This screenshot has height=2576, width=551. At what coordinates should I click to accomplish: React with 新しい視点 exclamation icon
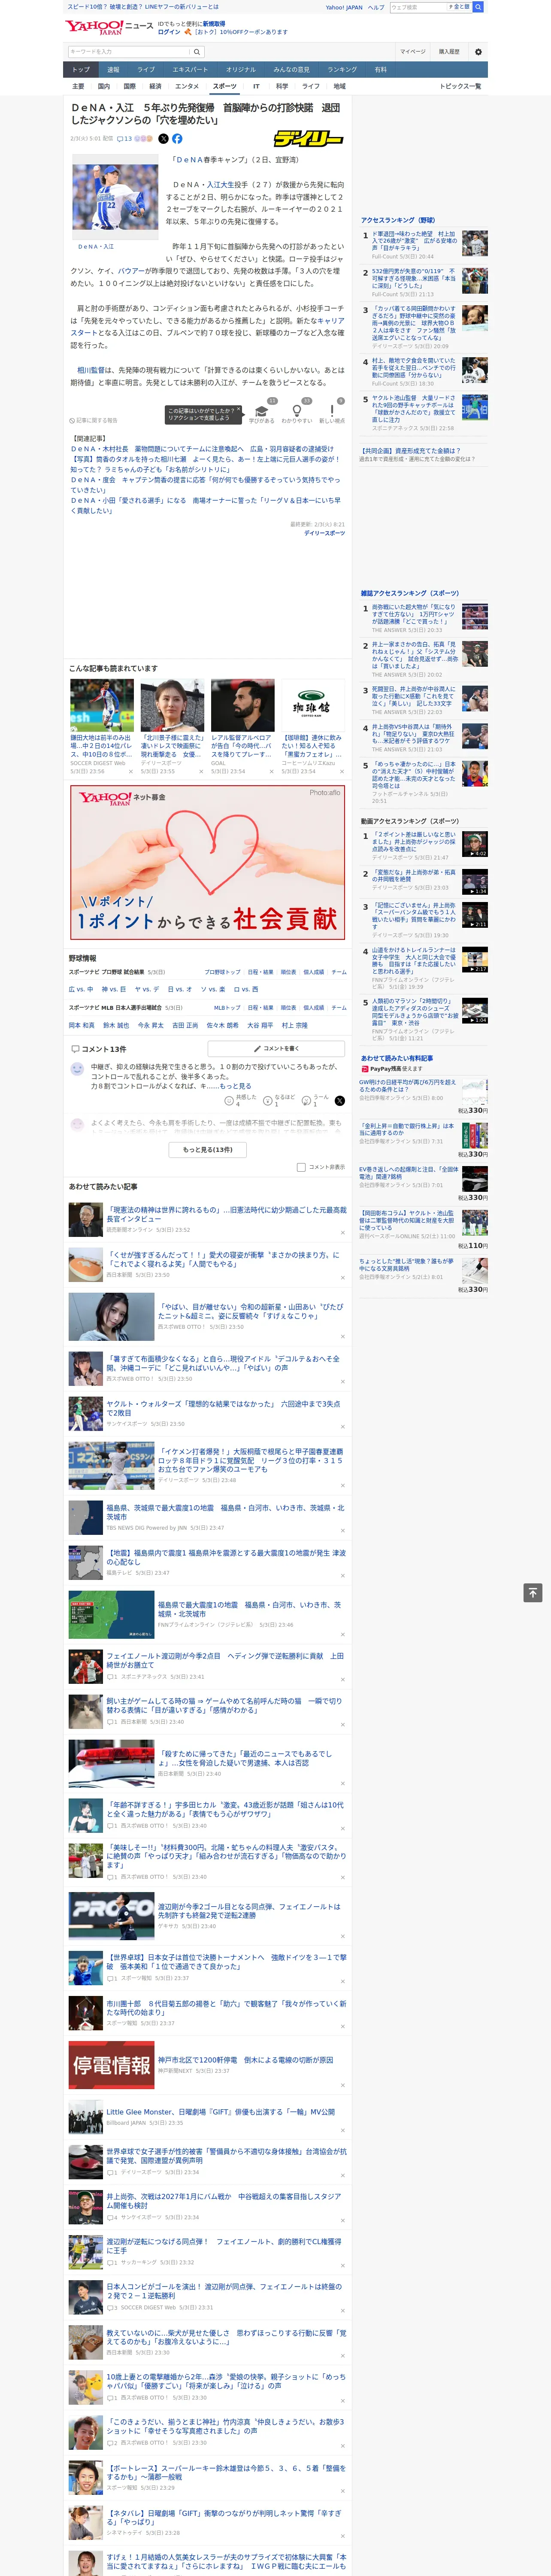[x=332, y=411]
